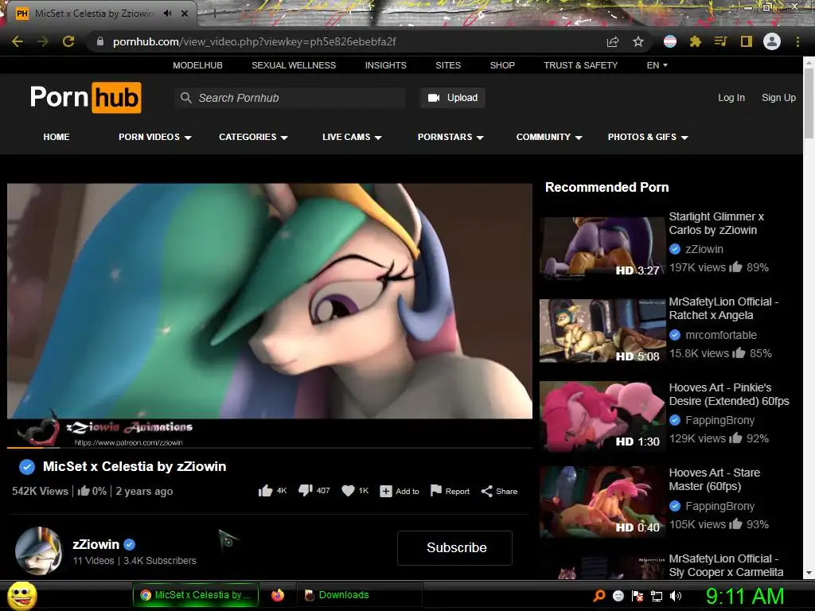Screen dimensions: 815x611
Task: Share this page using the address bar icon
Action: tap(613, 41)
